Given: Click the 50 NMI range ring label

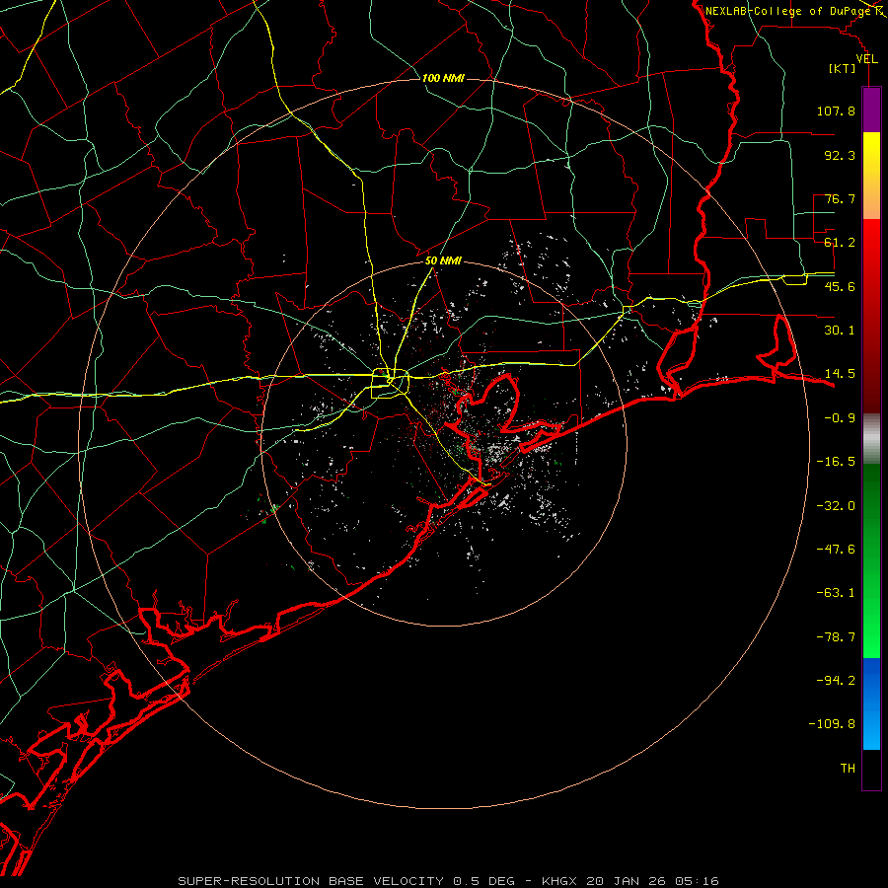Looking at the screenshot, I should [443, 260].
